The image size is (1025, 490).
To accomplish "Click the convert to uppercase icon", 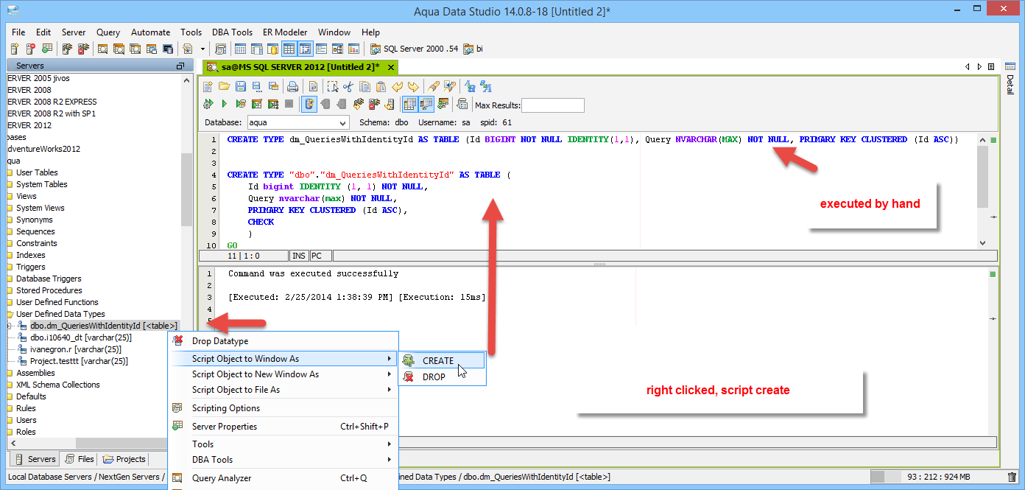I will pos(485,86).
